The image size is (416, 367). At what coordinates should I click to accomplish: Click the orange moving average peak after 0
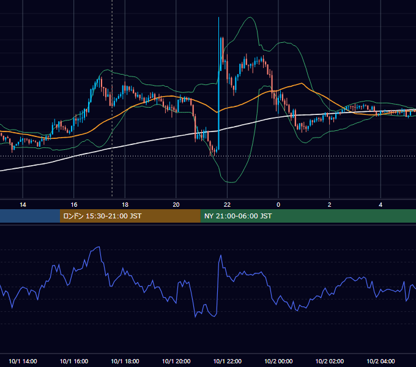(x=302, y=84)
